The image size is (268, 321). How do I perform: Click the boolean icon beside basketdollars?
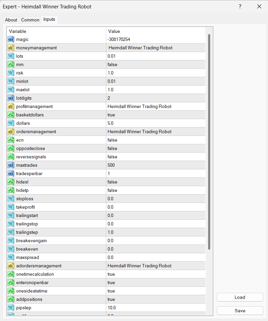point(11,115)
